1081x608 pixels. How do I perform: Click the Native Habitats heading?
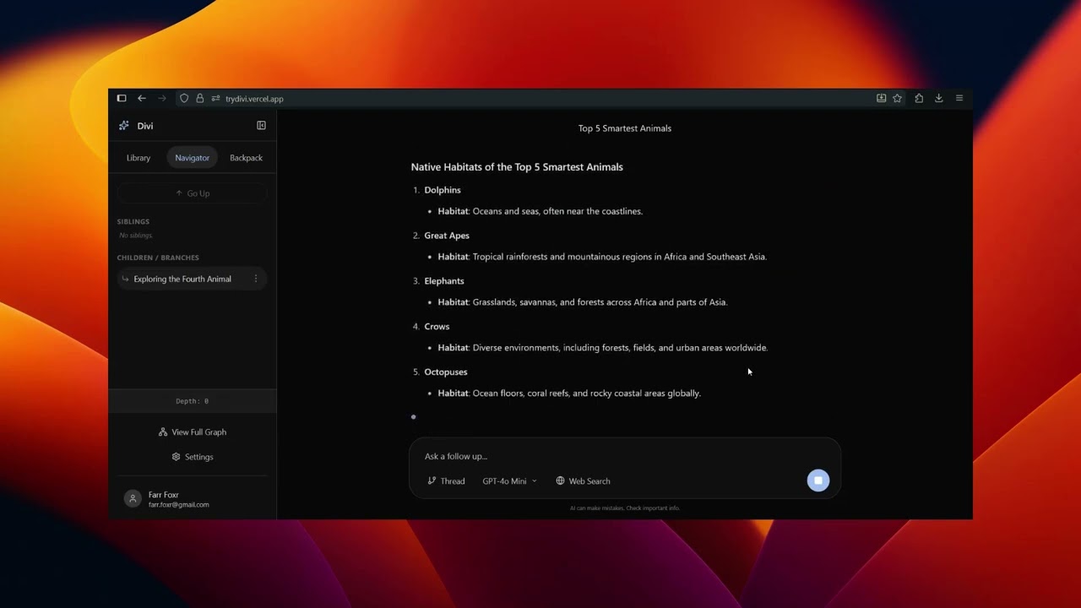pos(517,167)
